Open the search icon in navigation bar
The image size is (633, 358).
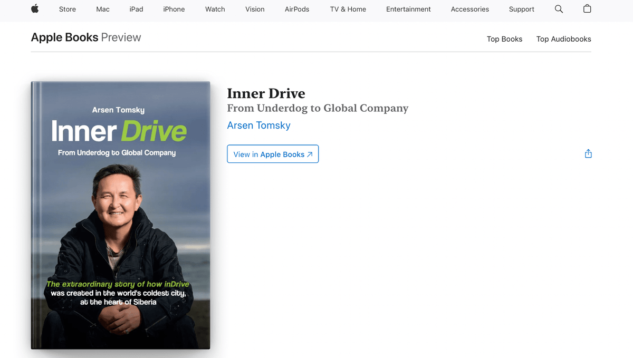point(559,9)
